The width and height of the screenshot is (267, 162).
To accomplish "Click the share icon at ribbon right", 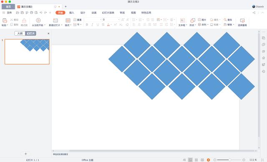I will click(x=254, y=13).
